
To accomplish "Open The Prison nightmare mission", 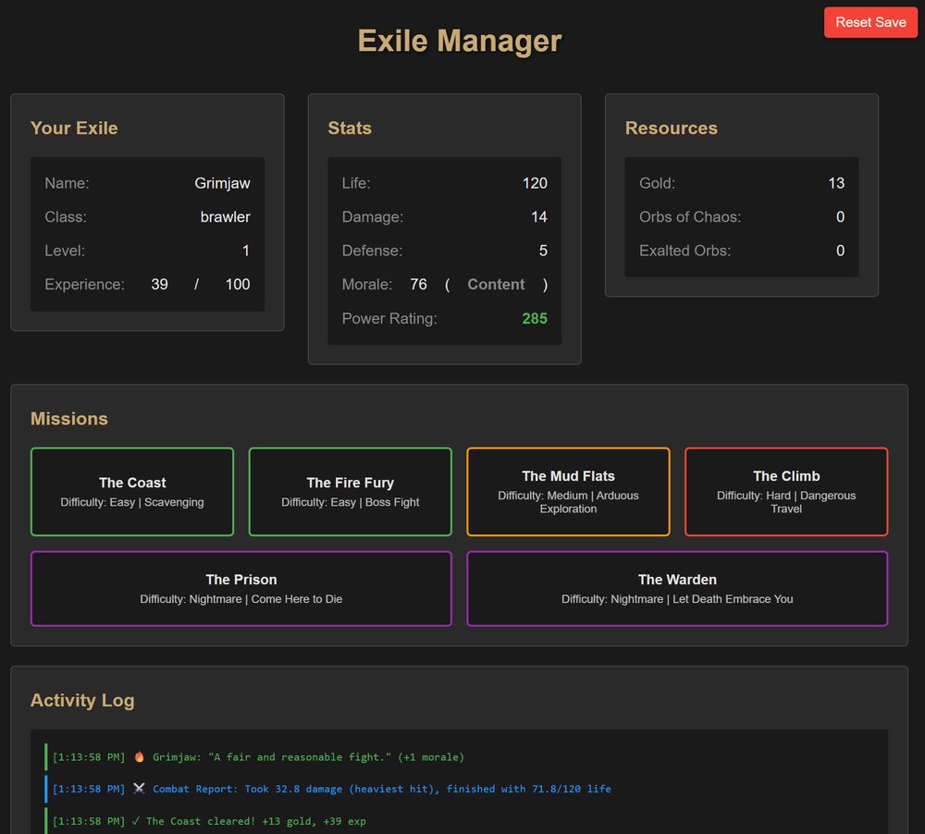I will click(241, 588).
